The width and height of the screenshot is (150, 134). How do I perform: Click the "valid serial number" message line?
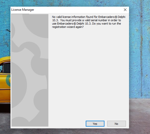coord(87,20)
